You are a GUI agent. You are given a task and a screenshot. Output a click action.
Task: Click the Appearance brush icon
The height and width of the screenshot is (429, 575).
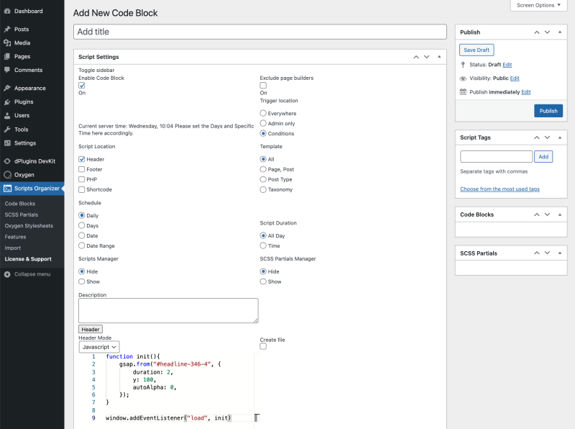[x=7, y=88]
